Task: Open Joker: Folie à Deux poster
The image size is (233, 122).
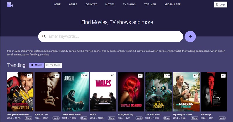Action: tap(75, 92)
